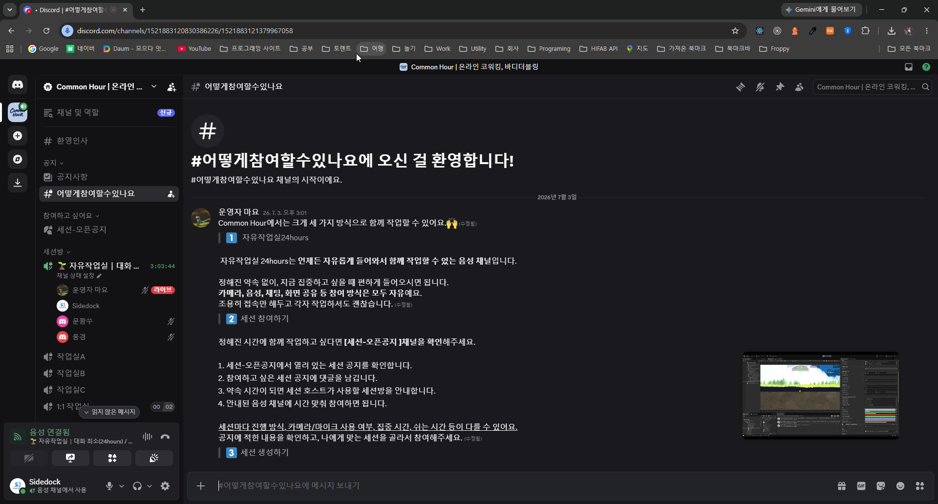Image resolution: width=938 pixels, height=504 pixels.
Task: Open the 세션-오픈공지 forum channel
Action: click(x=109, y=230)
